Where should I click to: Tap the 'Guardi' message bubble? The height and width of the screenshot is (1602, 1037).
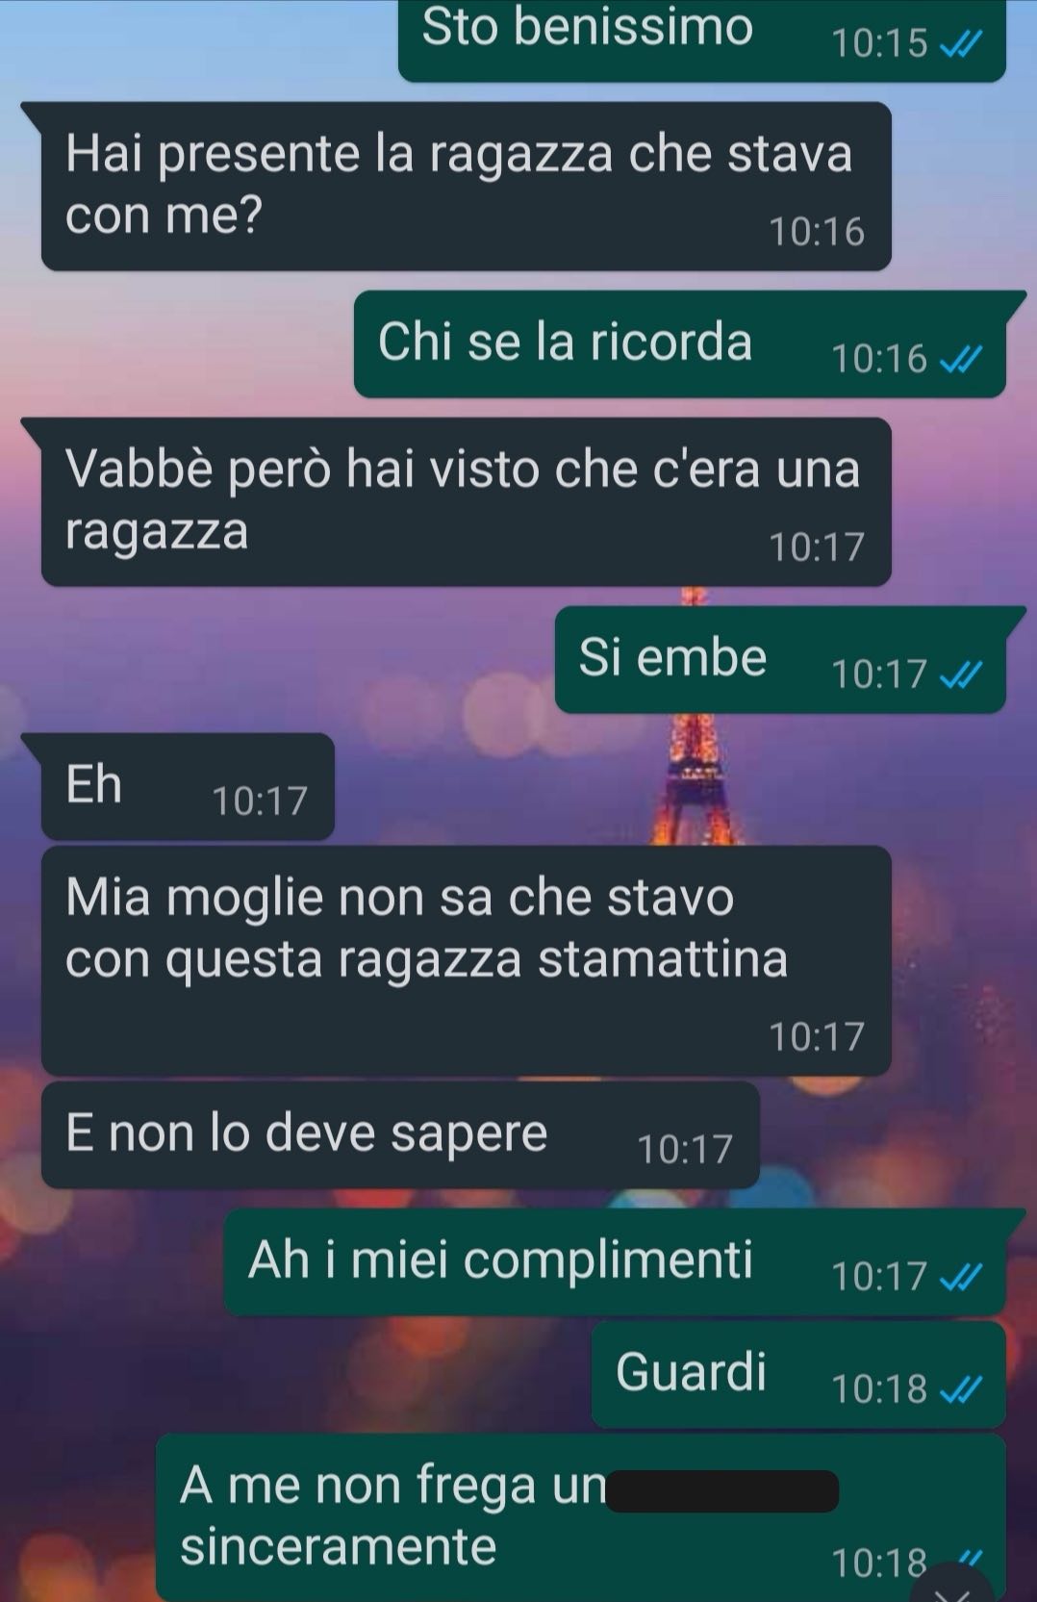pos(798,1374)
